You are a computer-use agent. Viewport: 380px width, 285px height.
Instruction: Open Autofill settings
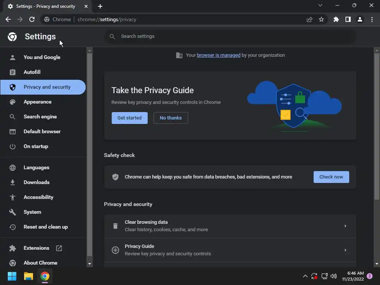click(43, 72)
